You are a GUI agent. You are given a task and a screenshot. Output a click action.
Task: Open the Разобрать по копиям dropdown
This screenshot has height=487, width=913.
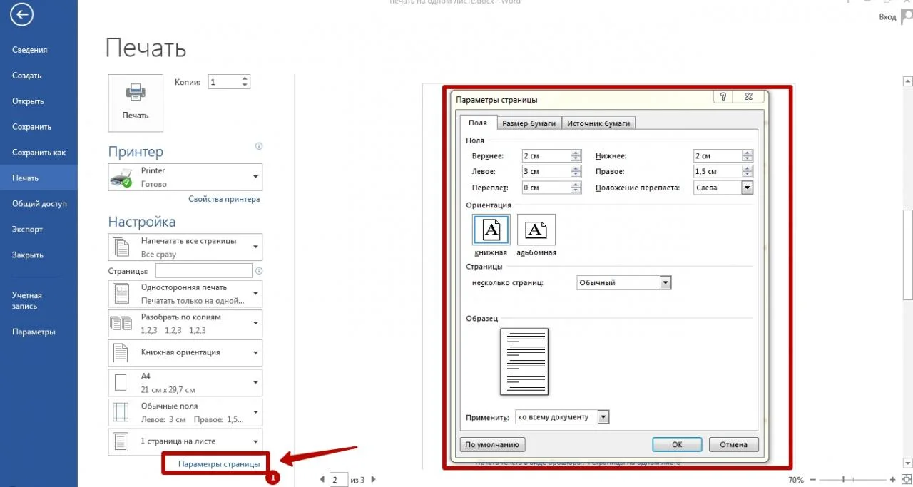point(185,323)
